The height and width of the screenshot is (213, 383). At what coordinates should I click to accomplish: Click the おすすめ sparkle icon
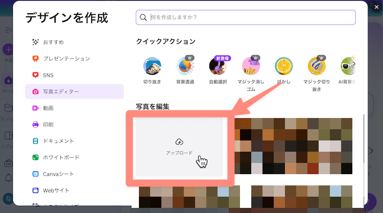click(35, 42)
